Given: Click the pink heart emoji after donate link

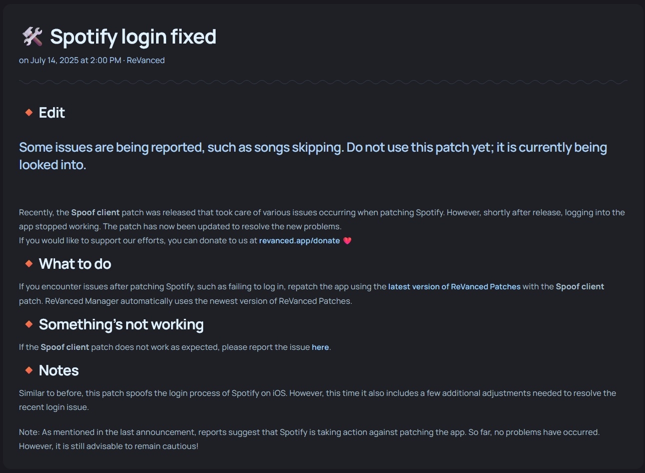Looking at the screenshot, I should point(347,241).
